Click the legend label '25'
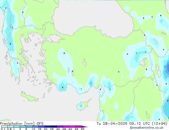Image resolution: width=169 pixels, height=130 pixels. (52, 129)
